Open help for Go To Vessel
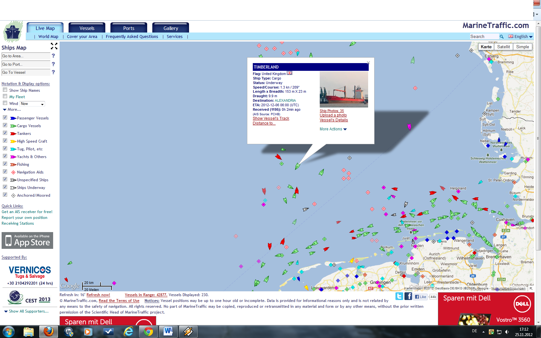 pyautogui.click(x=53, y=72)
